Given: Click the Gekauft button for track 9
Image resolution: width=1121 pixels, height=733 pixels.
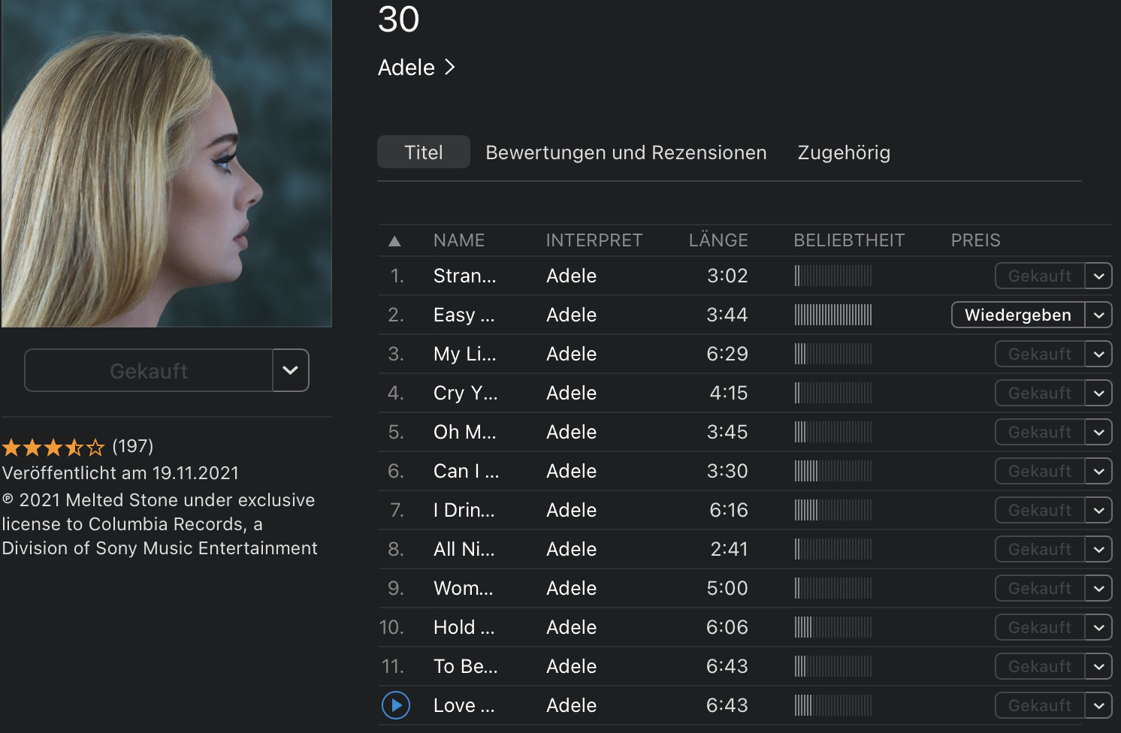Looking at the screenshot, I should point(1040,588).
